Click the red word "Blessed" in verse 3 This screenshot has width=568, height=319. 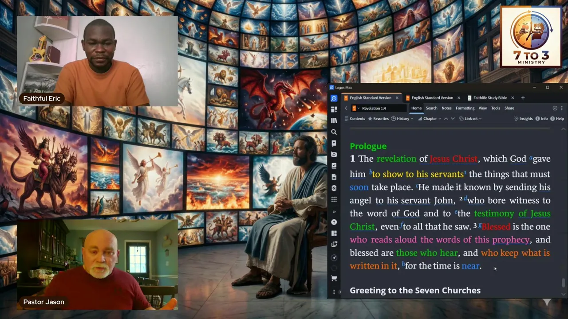point(496,227)
